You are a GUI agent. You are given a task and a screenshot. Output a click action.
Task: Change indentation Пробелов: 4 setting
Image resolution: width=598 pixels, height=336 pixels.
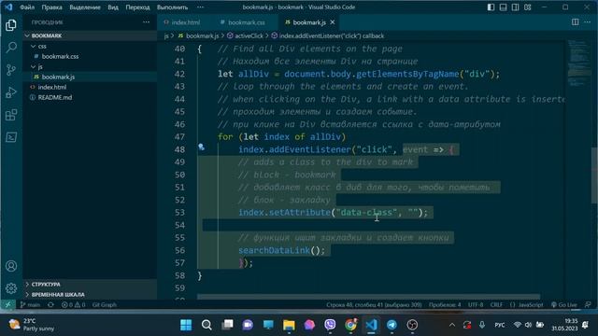[445, 305]
